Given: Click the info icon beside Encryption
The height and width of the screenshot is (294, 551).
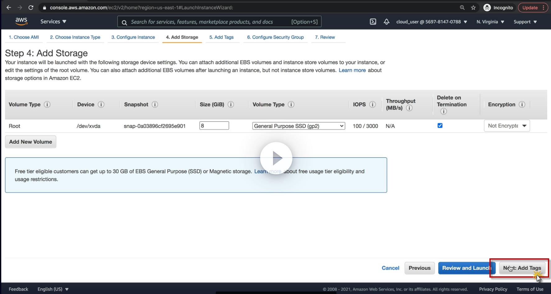Looking at the screenshot, I should [x=522, y=105].
